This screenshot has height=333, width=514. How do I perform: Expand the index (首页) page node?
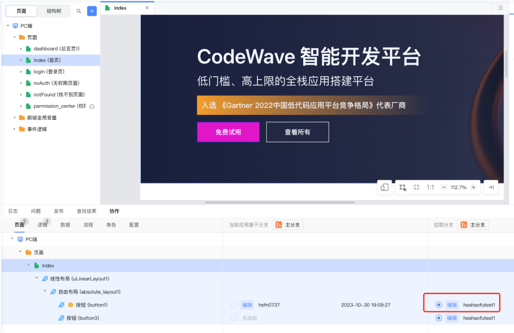[x=21, y=60]
